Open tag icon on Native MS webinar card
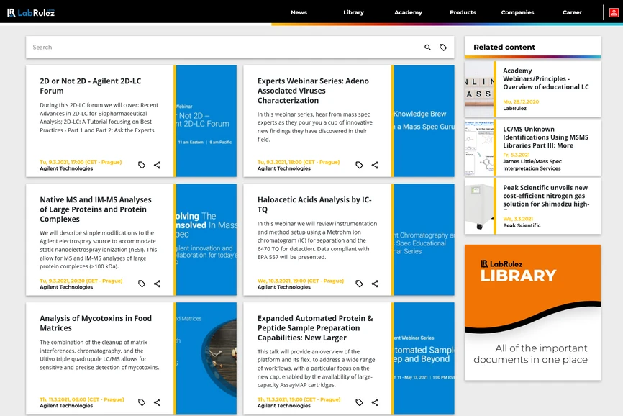This screenshot has height=416, width=623. [142, 284]
